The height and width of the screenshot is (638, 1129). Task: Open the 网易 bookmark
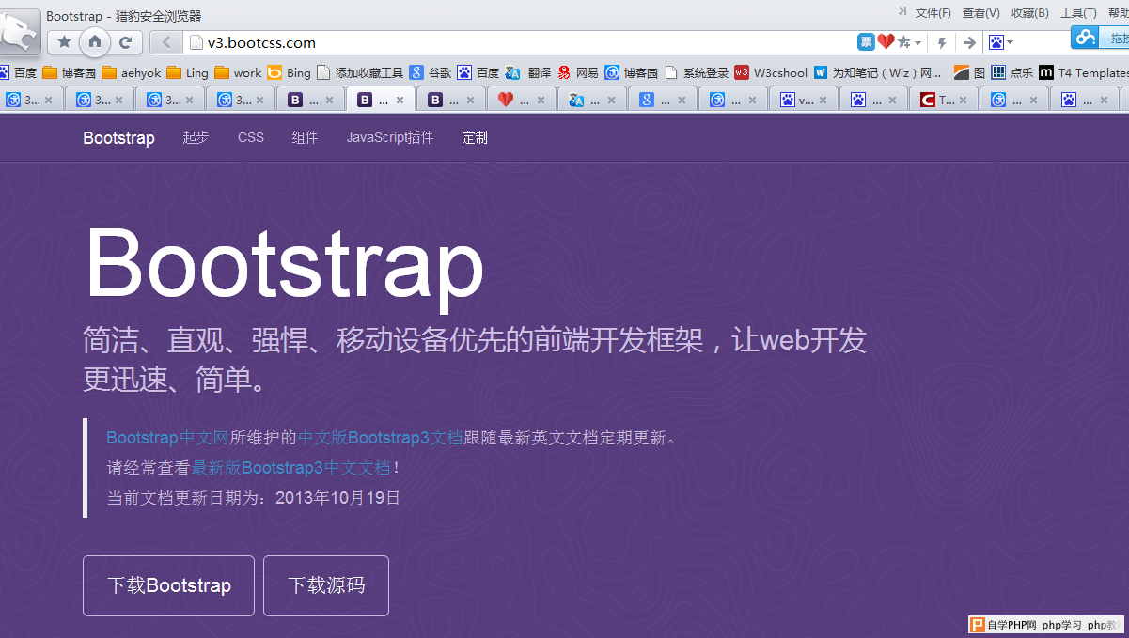[577, 72]
